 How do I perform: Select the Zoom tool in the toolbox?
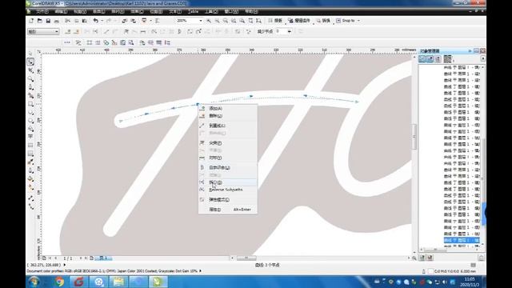[30, 78]
